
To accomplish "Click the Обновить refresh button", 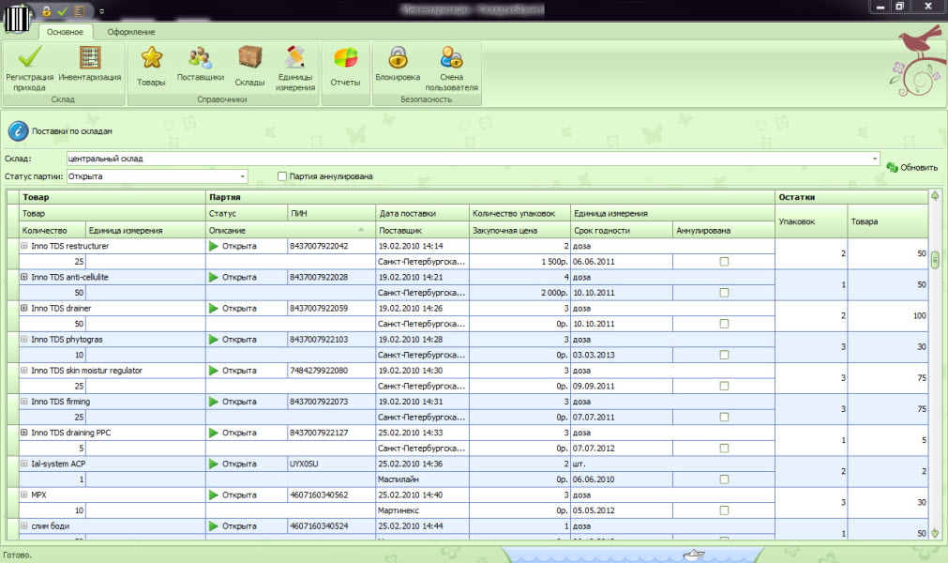I will (x=911, y=167).
